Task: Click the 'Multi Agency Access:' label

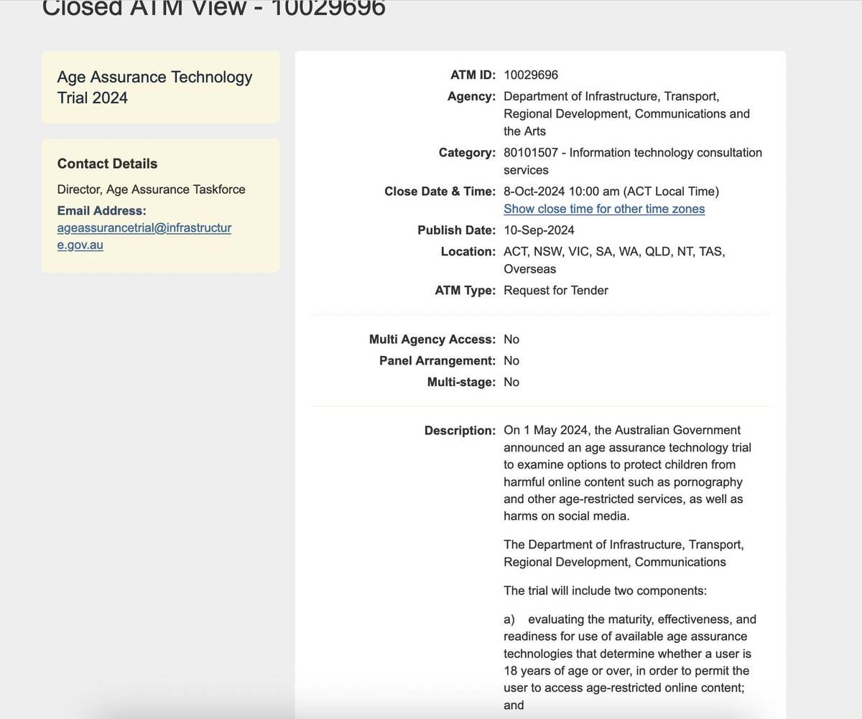Action: point(432,339)
